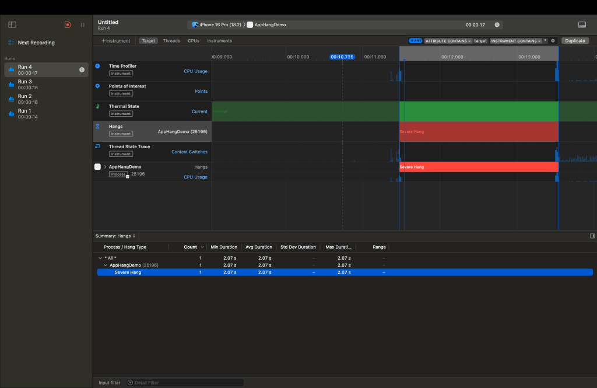Switch to the Threads tab
The width and height of the screenshot is (597, 388).
click(171, 41)
